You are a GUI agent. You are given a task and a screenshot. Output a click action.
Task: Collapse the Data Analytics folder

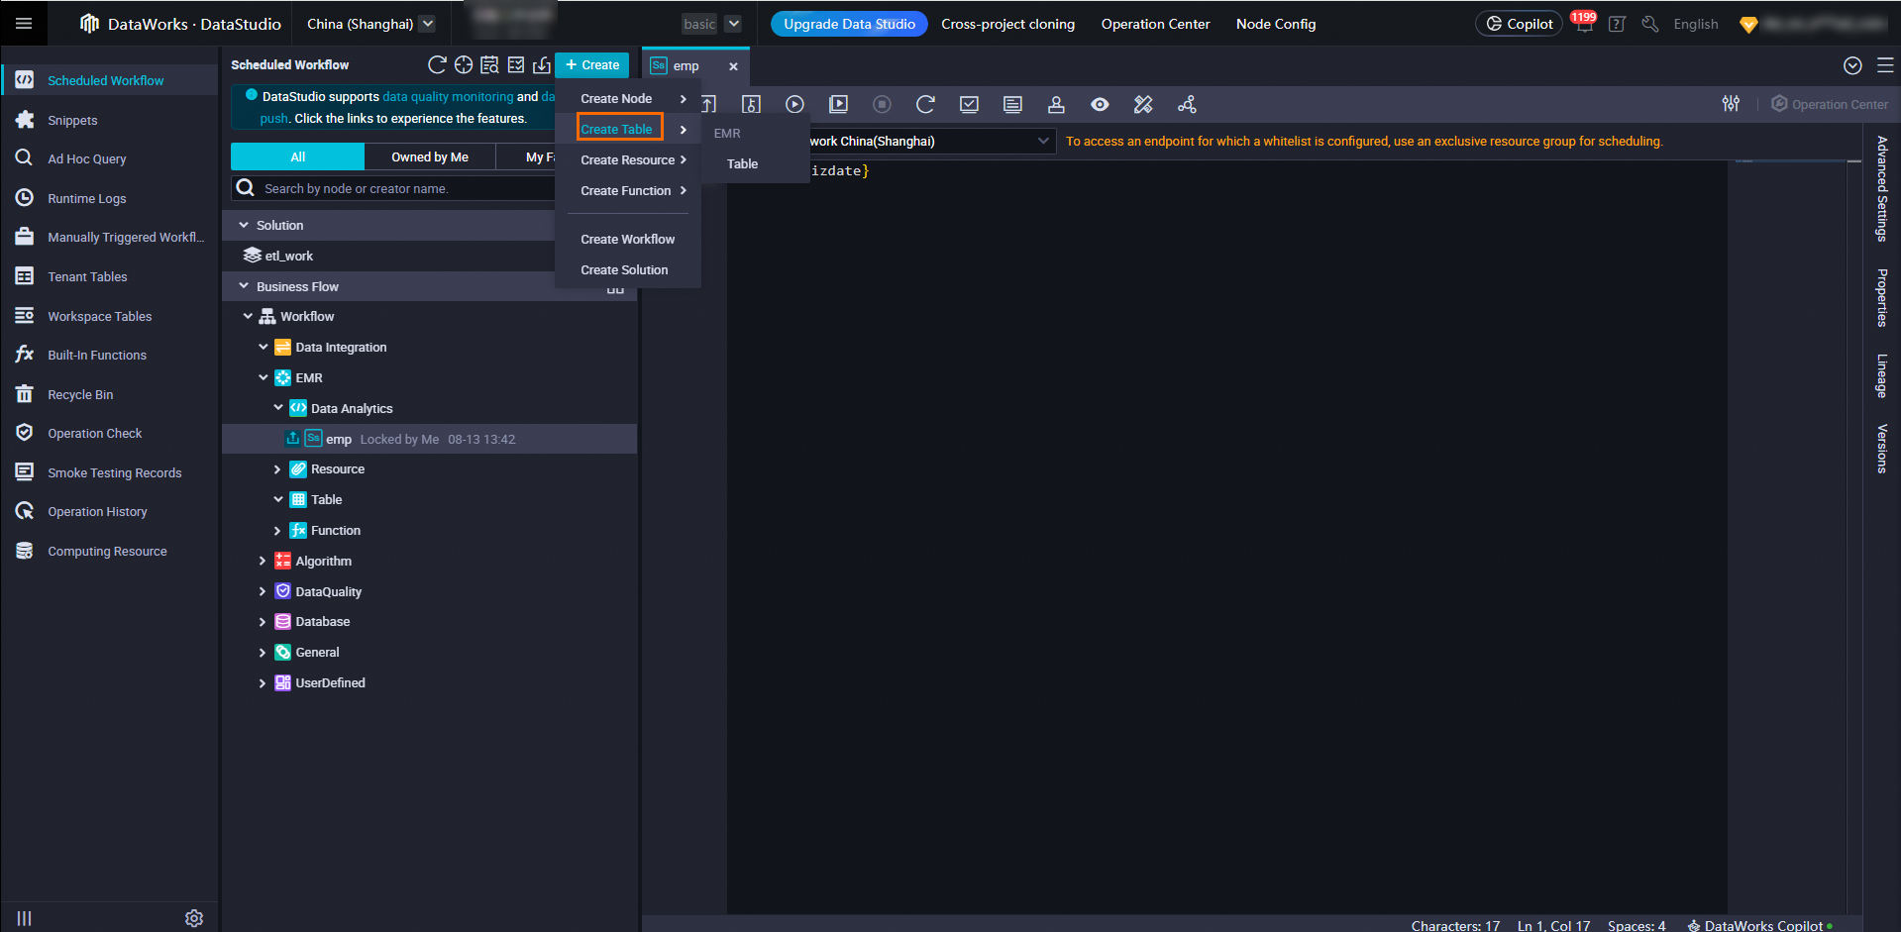pos(278,408)
